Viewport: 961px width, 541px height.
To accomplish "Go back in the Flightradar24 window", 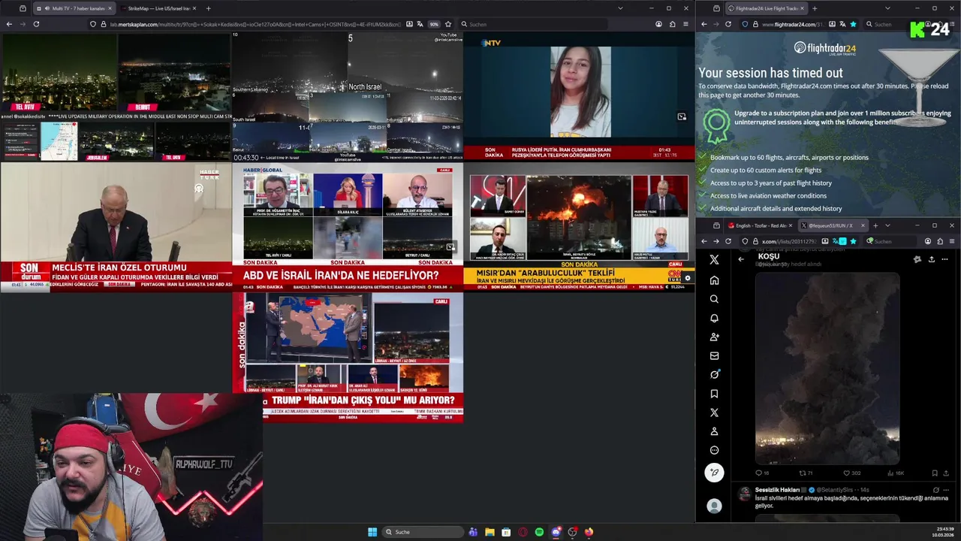I will (x=704, y=24).
